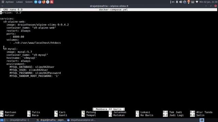Click the 'GNU nano 6.0' header text
This screenshot has width=218, height=122.
click(x=13, y=10)
